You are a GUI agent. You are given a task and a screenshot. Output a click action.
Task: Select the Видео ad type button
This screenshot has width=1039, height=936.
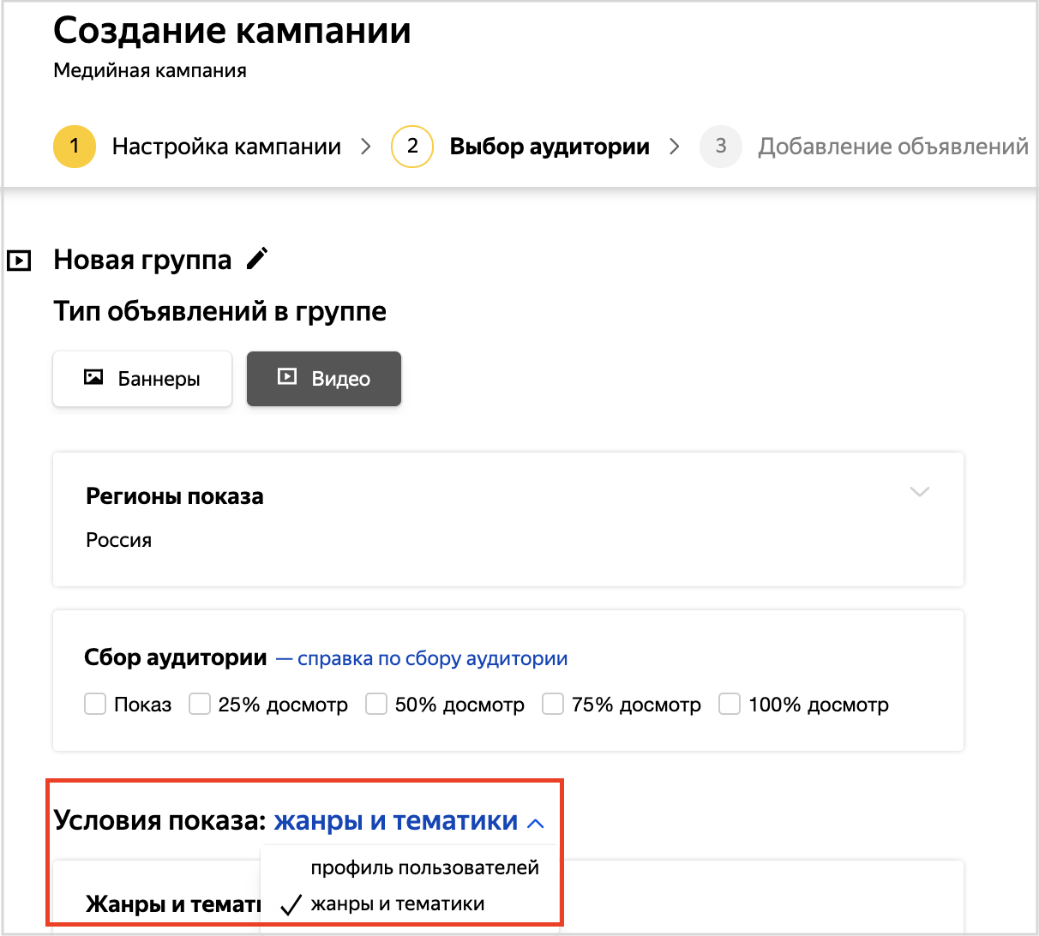click(324, 379)
